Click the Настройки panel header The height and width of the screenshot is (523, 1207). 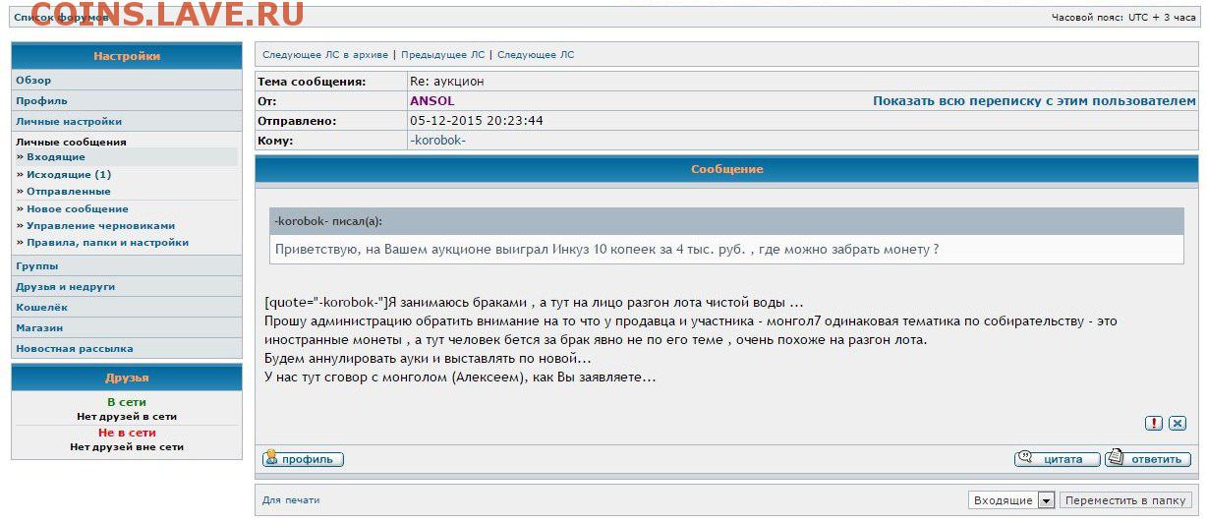(x=127, y=57)
